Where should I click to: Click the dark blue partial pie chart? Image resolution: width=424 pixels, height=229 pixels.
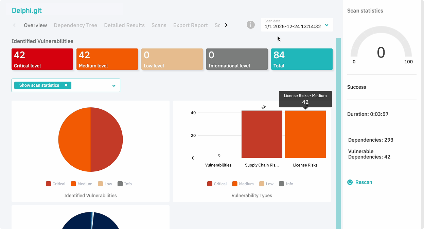pos(91,221)
